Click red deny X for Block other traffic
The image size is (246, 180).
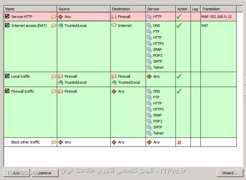(179, 142)
